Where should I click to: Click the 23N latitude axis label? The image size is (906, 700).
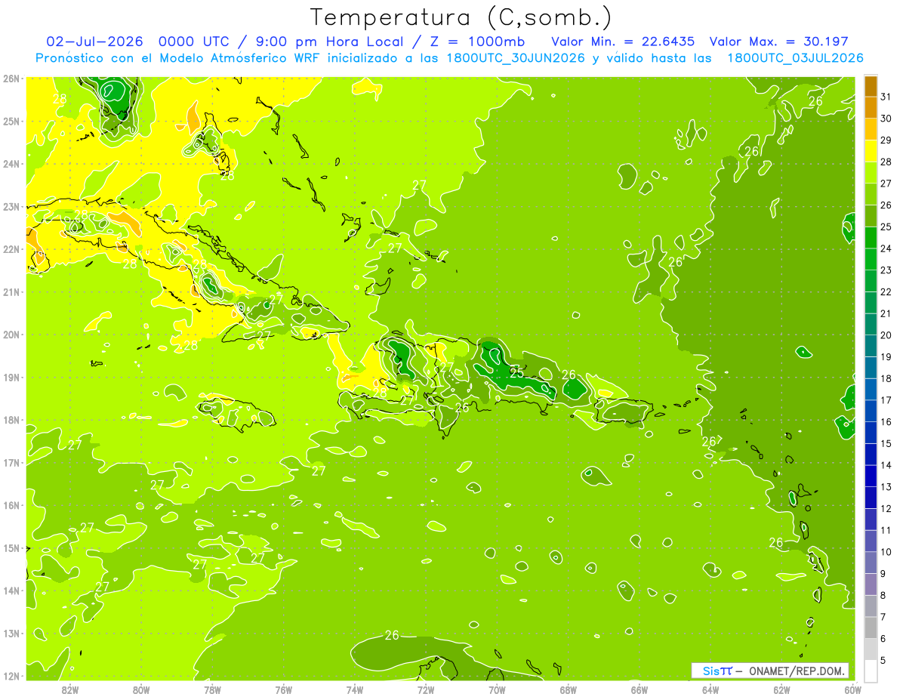(x=11, y=207)
